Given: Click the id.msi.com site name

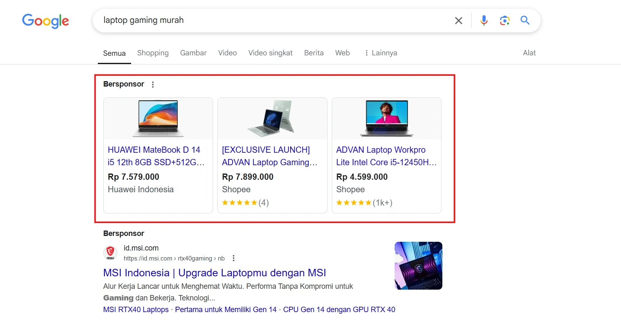Looking at the screenshot, I should (x=141, y=248).
